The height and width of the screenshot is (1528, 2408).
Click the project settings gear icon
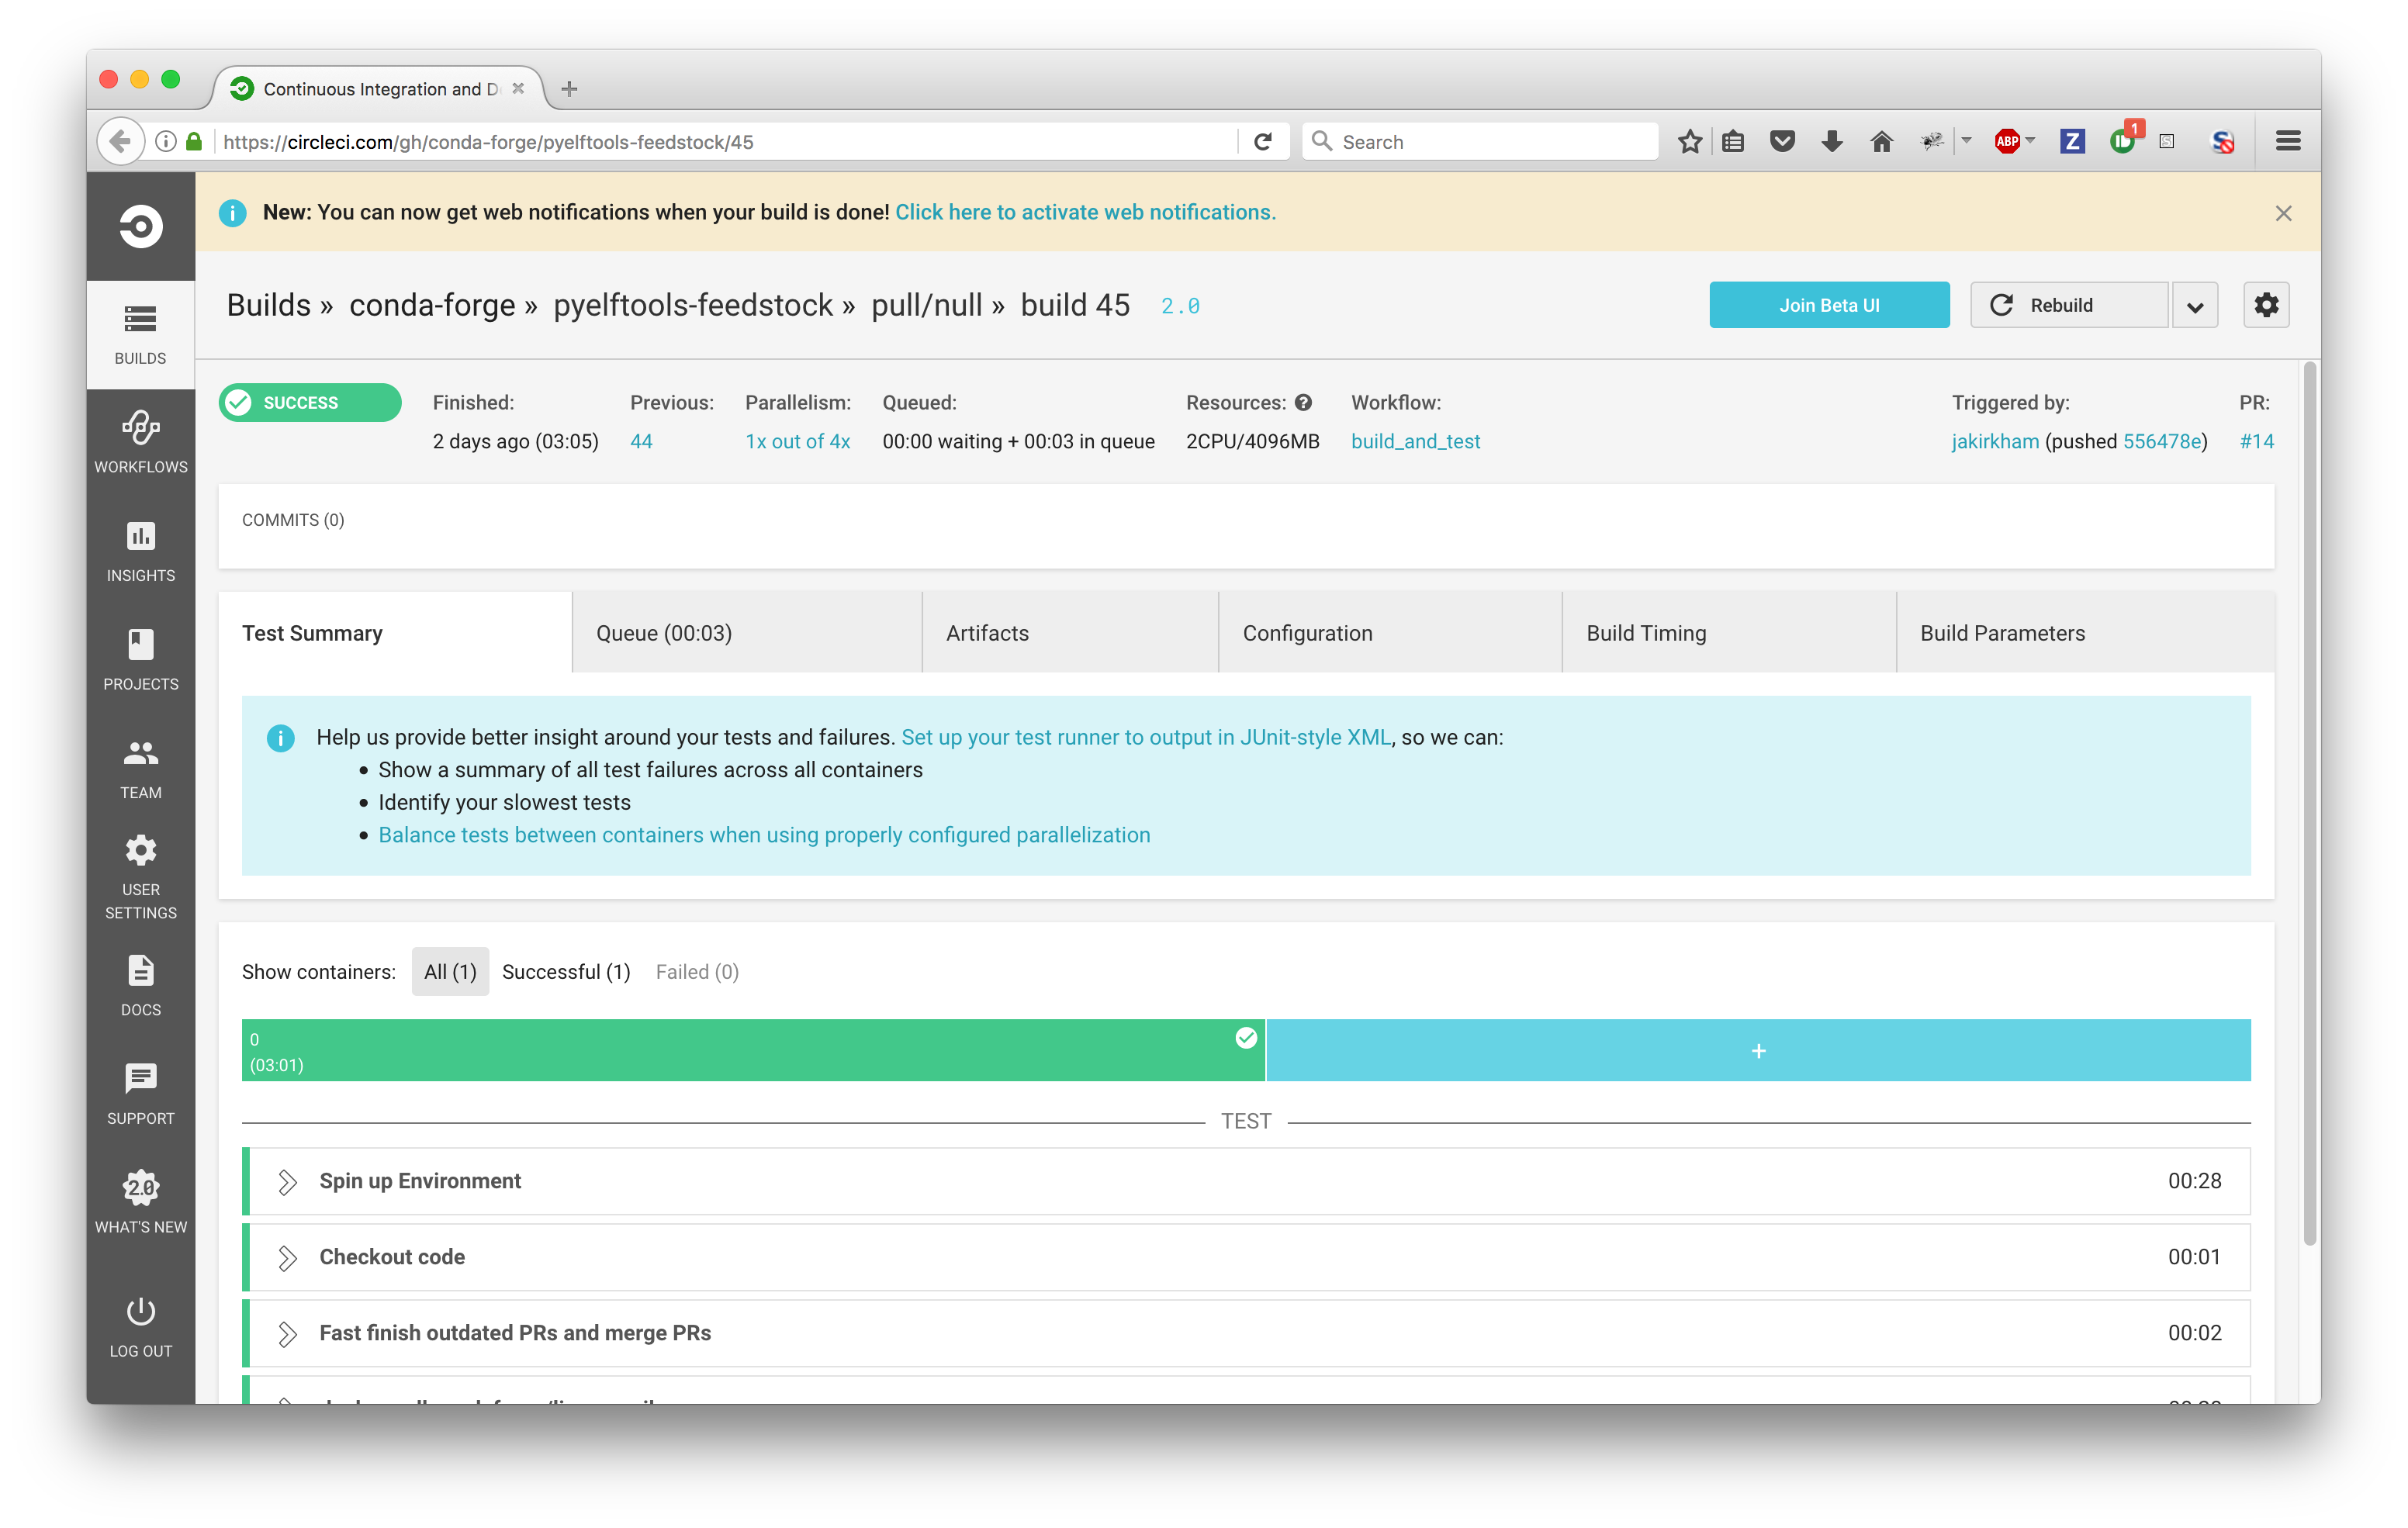pyautogui.click(x=2265, y=305)
